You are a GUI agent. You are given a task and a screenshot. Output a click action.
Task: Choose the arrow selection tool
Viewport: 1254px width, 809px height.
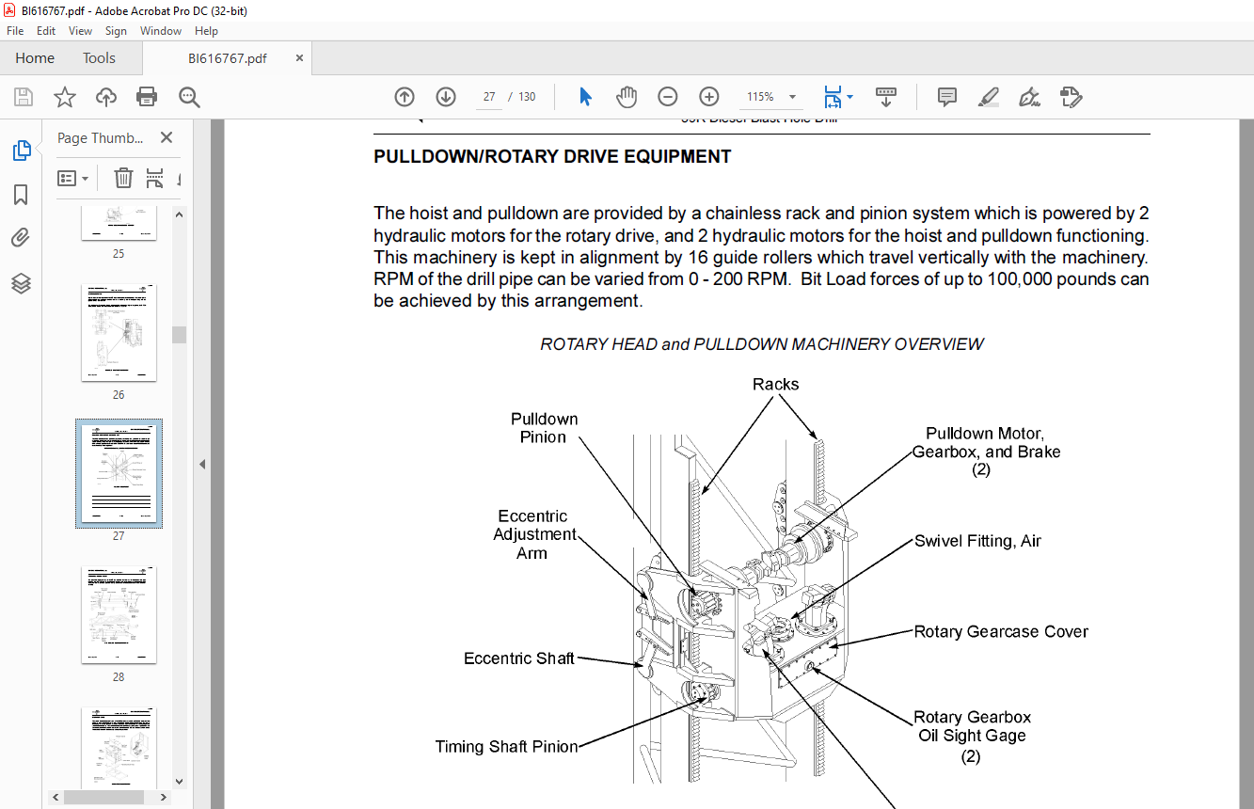point(585,97)
